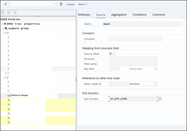
Task: Switch to the Comment tab
Action: pyautogui.click(x=159, y=15)
